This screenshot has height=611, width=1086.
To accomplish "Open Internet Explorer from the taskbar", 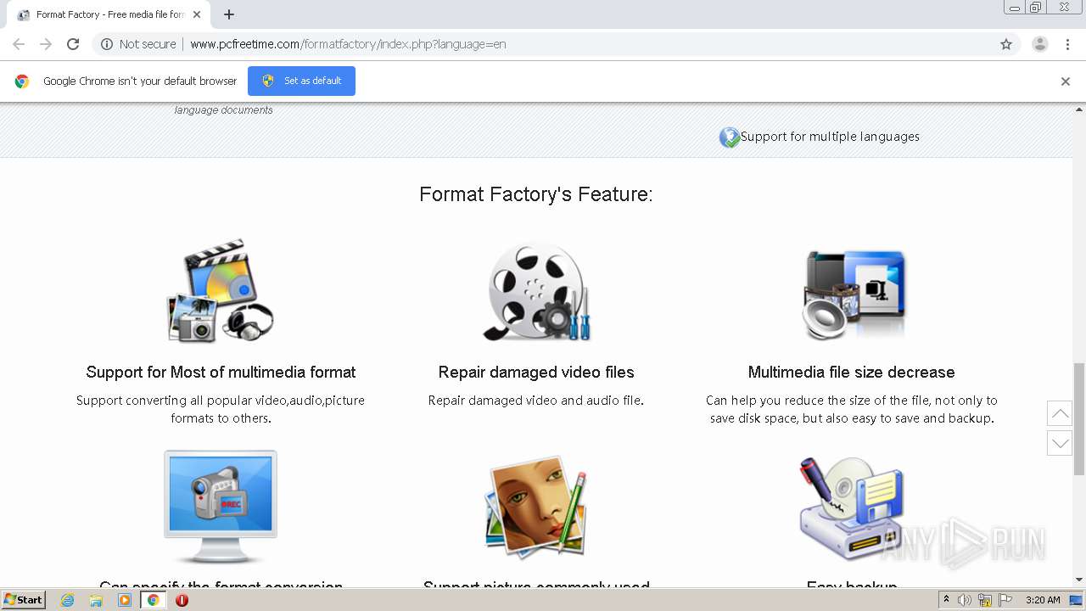I will (x=67, y=600).
